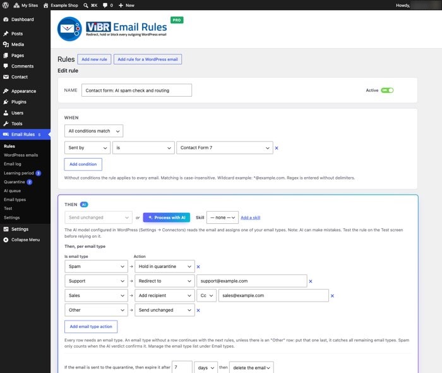Click the Email Rules sidebar icon
The height and width of the screenshot is (373, 442).
coord(6,134)
